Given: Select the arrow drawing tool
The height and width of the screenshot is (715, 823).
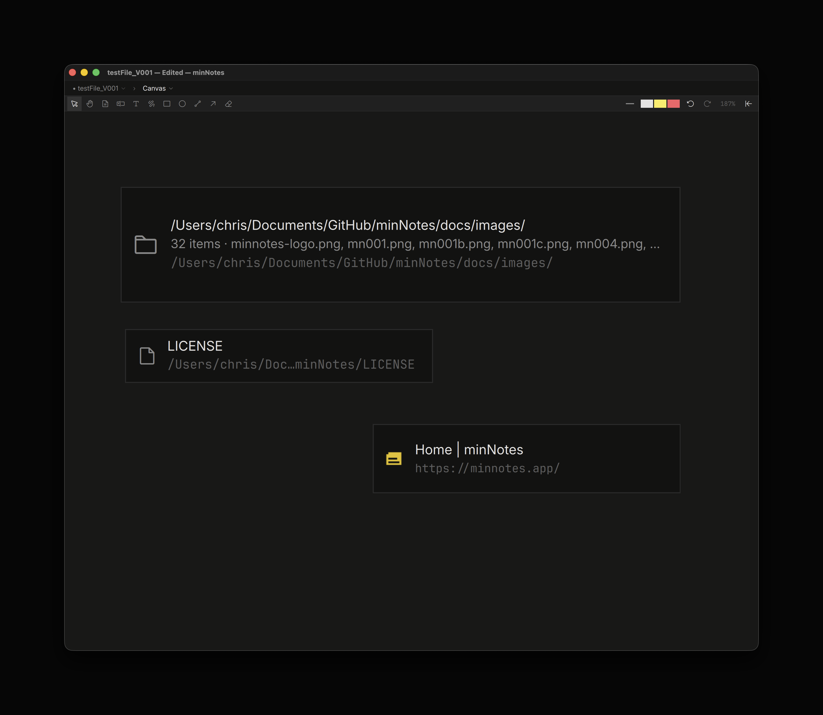Looking at the screenshot, I should (x=213, y=104).
